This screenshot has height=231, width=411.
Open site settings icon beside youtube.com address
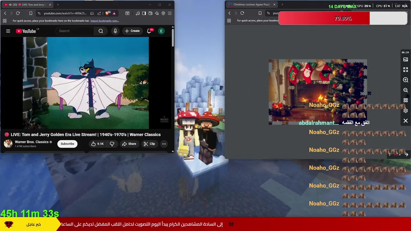click(x=39, y=13)
